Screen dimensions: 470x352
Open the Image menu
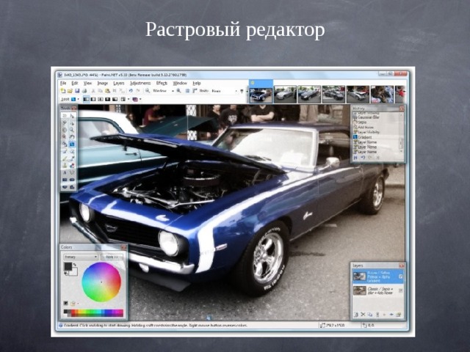click(x=103, y=83)
